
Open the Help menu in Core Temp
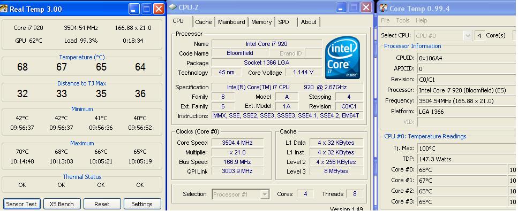point(421,20)
